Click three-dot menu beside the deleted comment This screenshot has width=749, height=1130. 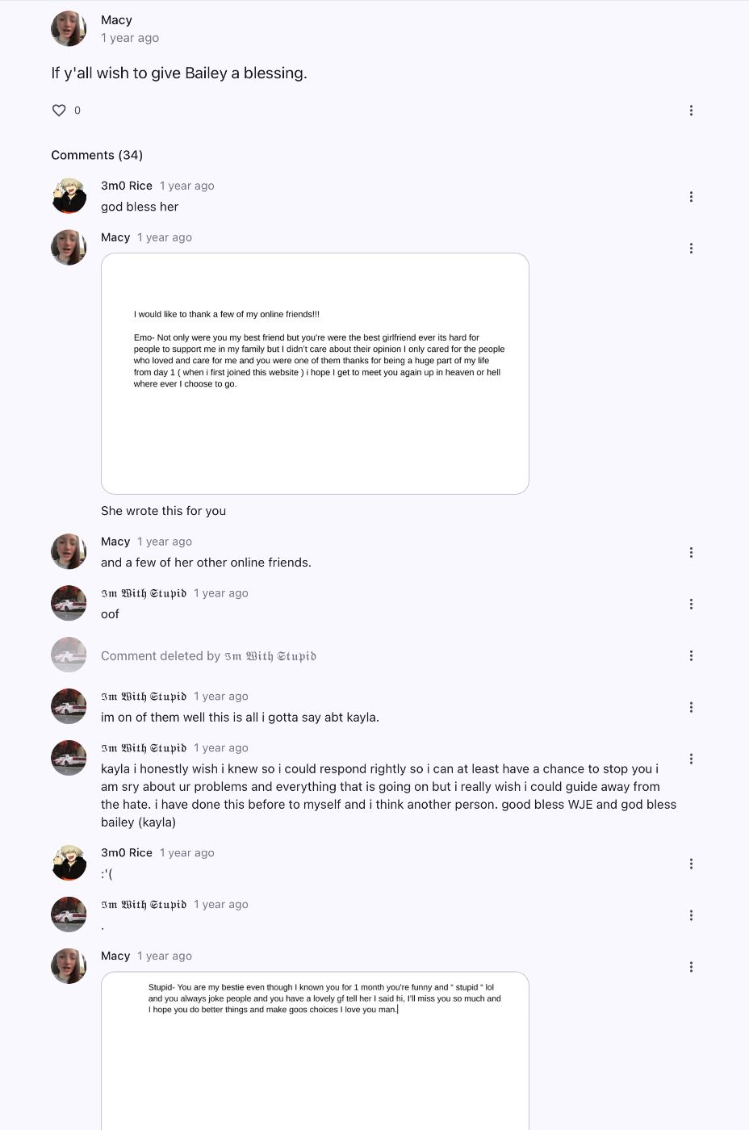[x=691, y=656]
